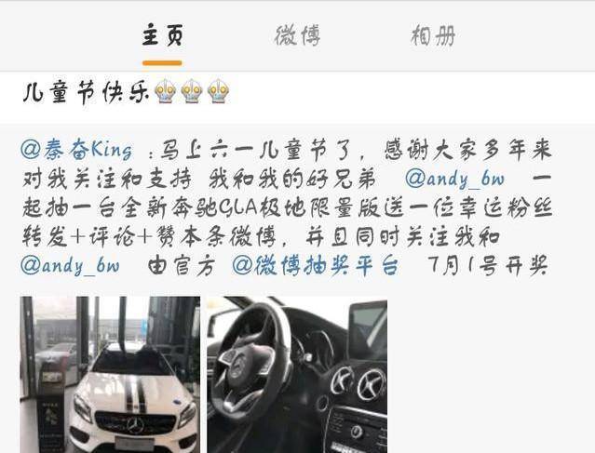
Task: Click the round air vents in interior photo
Action: (x=358, y=383)
